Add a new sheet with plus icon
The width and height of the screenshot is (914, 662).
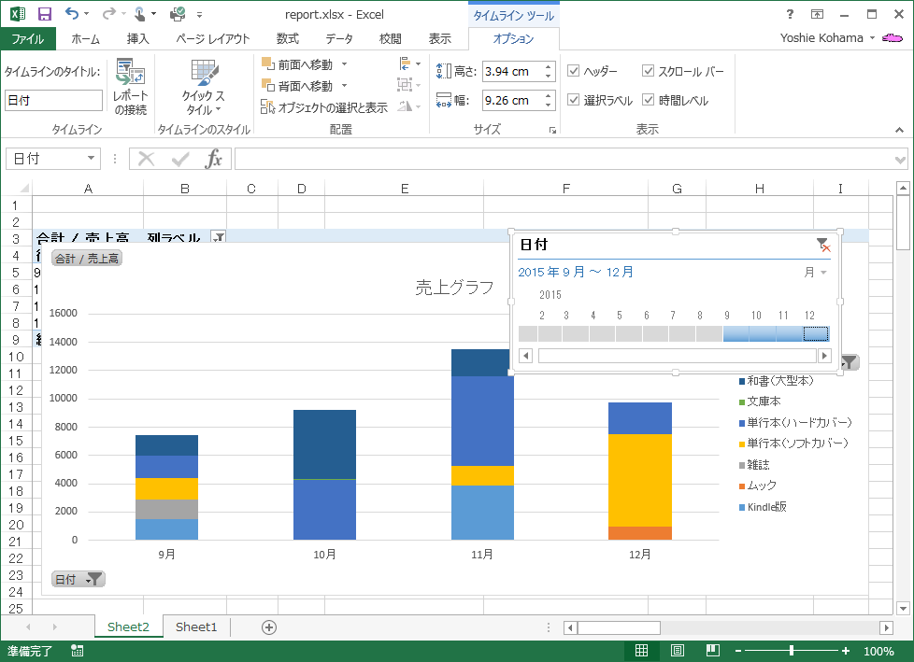[x=269, y=627]
